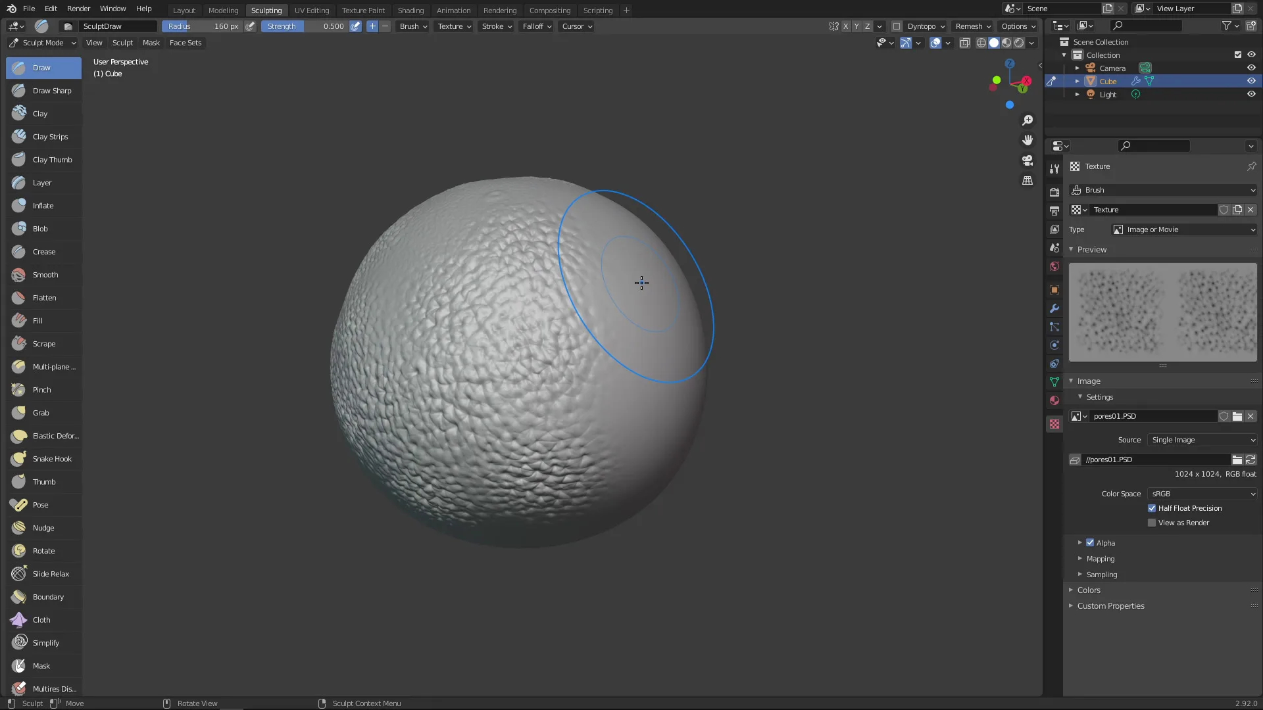This screenshot has height=710, width=1263.
Task: Open the Render menu
Action: coord(78,9)
